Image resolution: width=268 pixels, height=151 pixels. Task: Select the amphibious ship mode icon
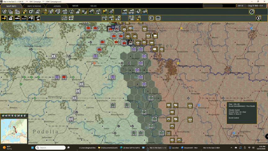pyautogui.click(x=24, y=18)
